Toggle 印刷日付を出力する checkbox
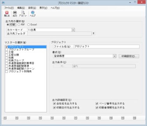 pyautogui.click(x=54, y=108)
